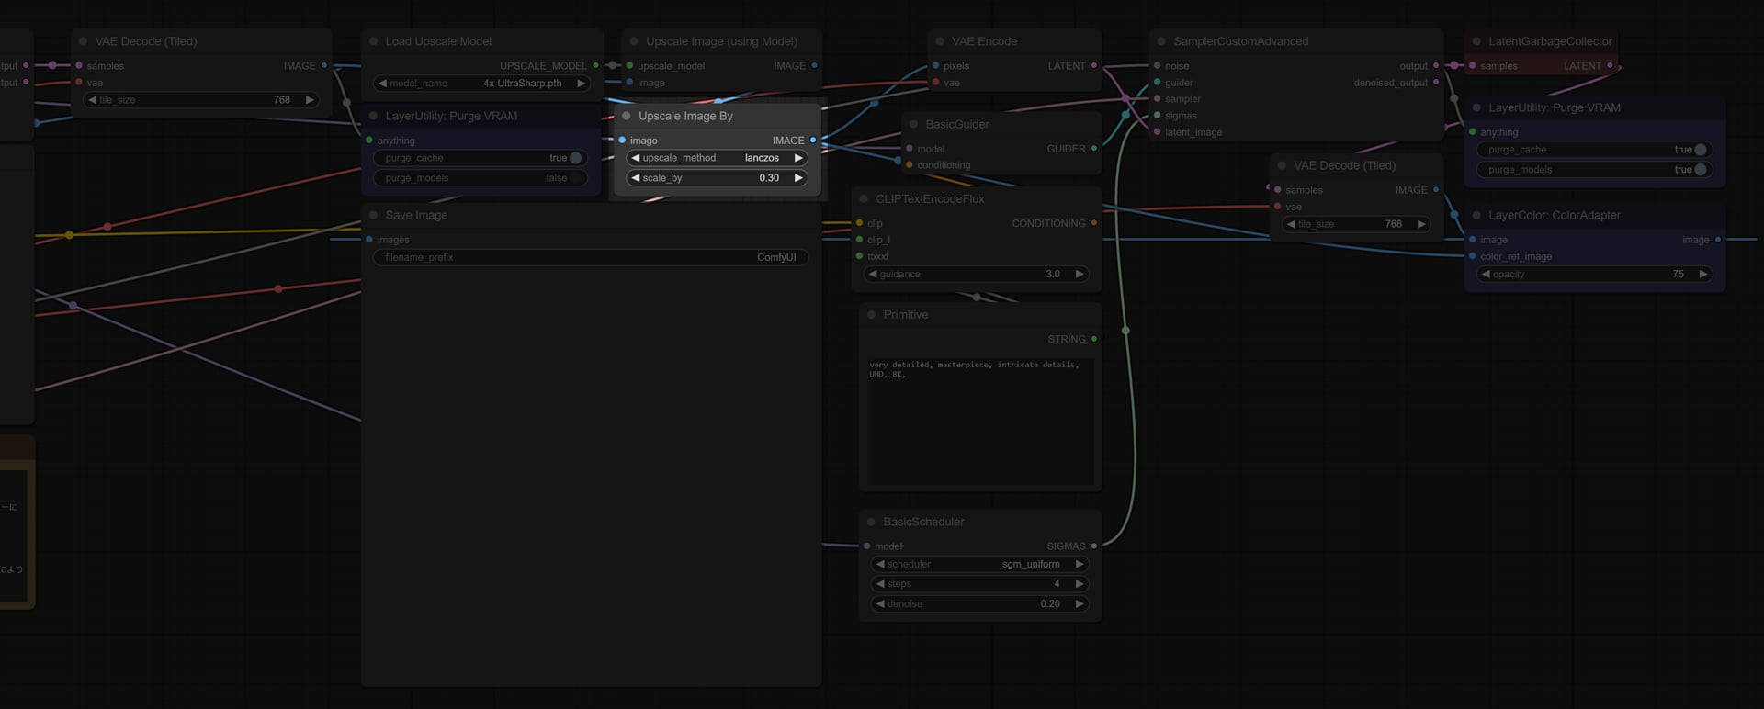Collapse the BasicGuider node dot
The height and width of the screenshot is (709, 1764).
[x=913, y=124]
